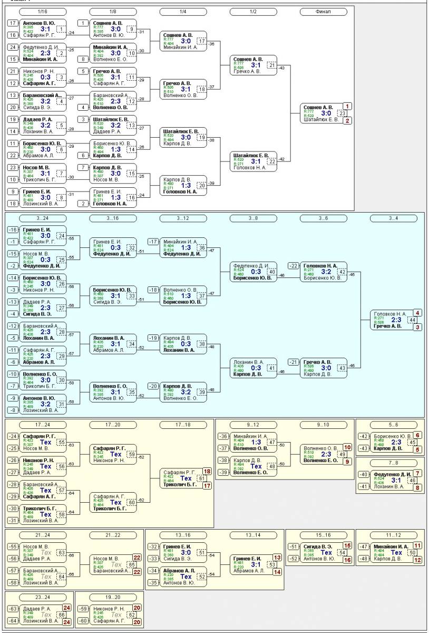
Task: Click the dashed match number 36 box
Action: [x=201, y=248]
